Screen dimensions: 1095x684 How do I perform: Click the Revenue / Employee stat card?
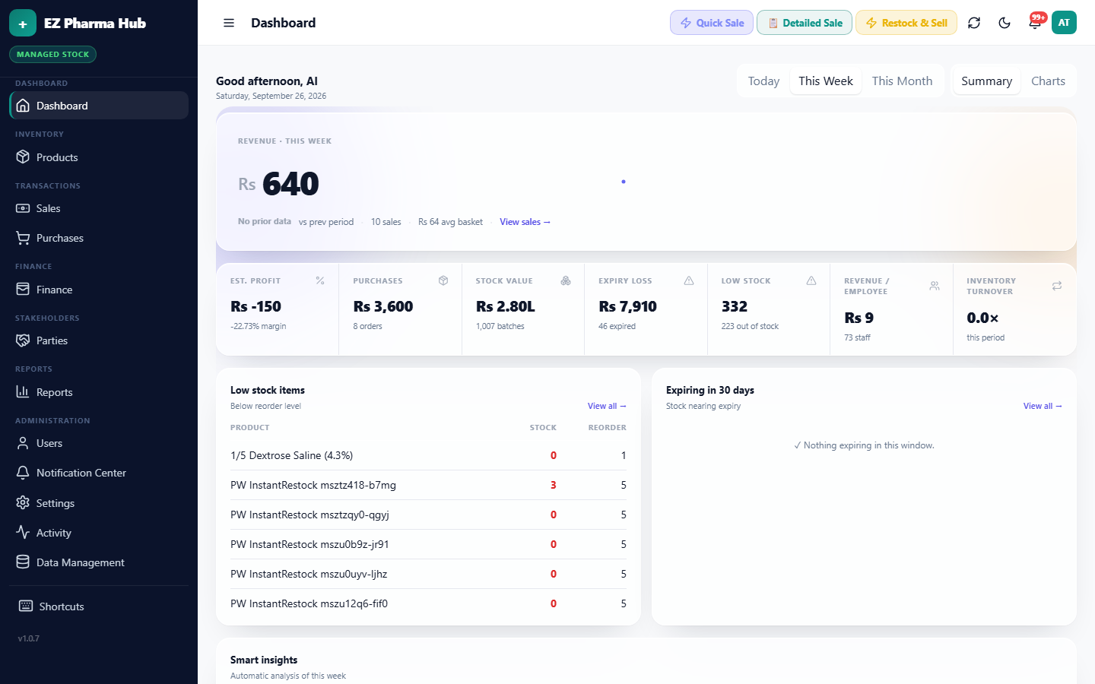pyautogui.click(x=891, y=309)
